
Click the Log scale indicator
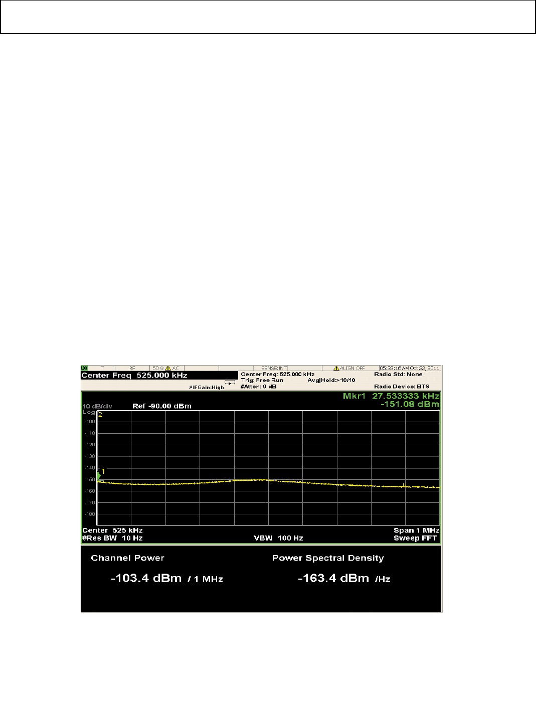[x=88, y=412]
